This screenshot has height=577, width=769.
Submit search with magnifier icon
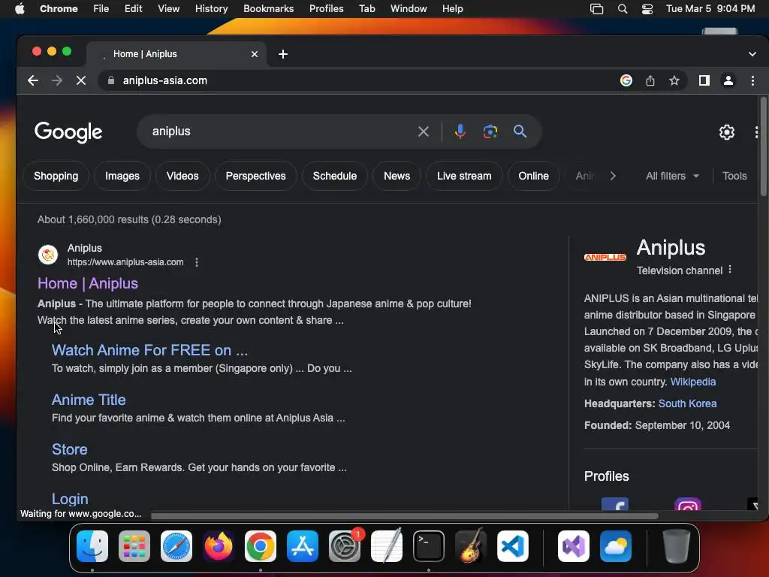[x=520, y=131]
